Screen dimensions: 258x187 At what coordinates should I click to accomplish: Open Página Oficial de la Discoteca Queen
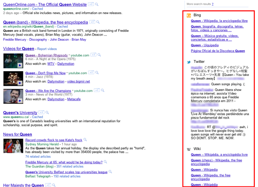pyautogui.click(x=218, y=51)
